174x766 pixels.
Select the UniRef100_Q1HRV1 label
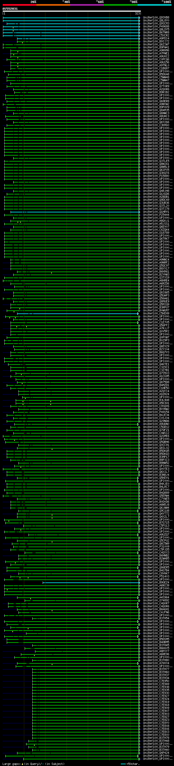156,212
